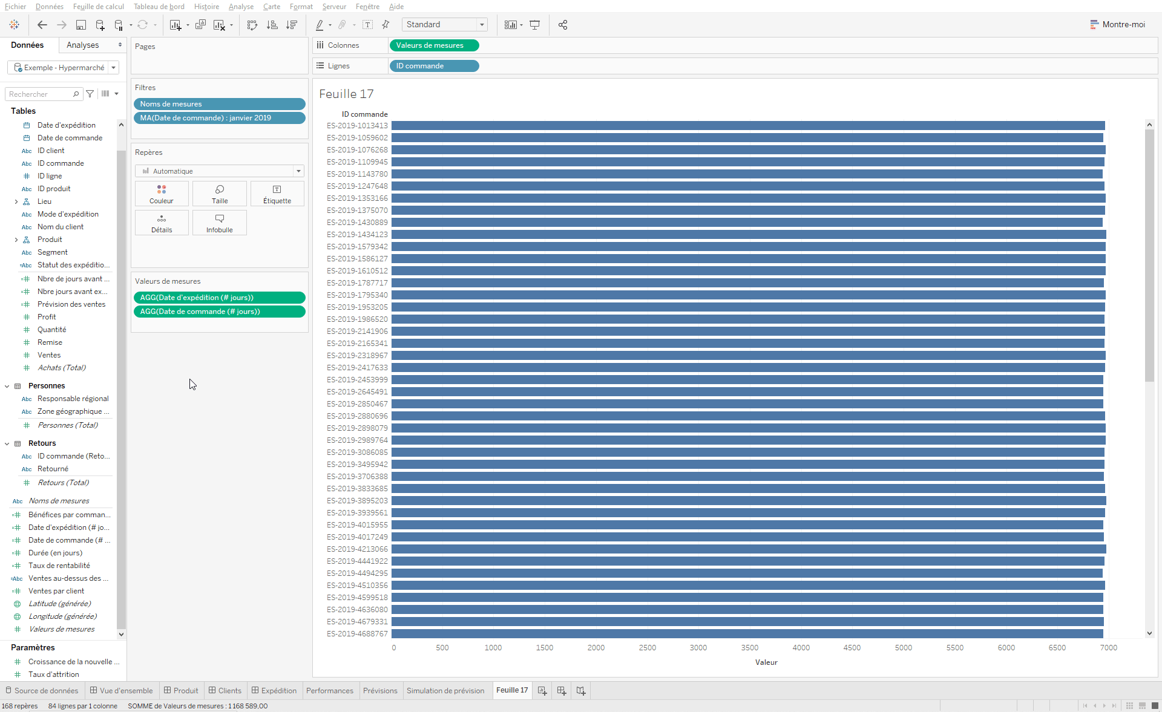The height and width of the screenshot is (712, 1162).
Task: Select AGG(Date d'expédition (# jours)) pill
Action: click(x=220, y=298)
